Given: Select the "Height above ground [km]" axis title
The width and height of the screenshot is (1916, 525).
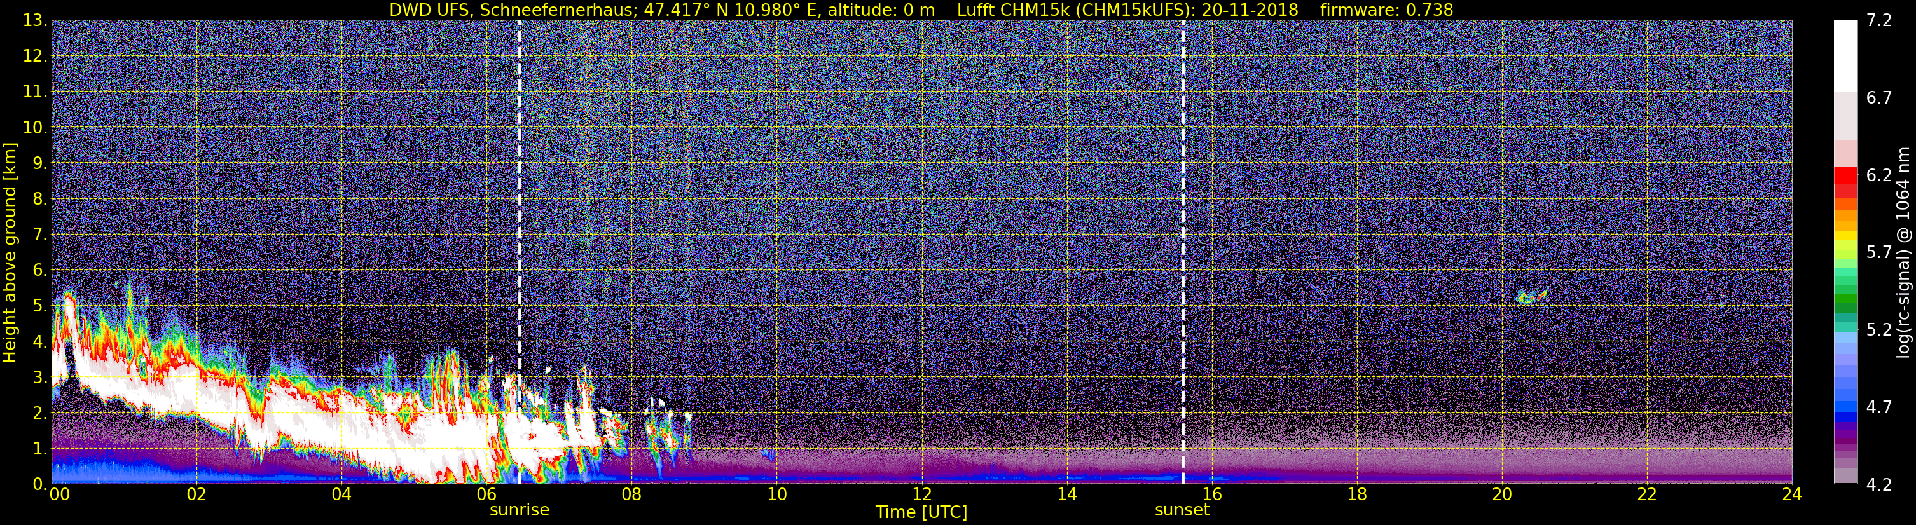Looking at the screenshot, I should pos(10,252).
